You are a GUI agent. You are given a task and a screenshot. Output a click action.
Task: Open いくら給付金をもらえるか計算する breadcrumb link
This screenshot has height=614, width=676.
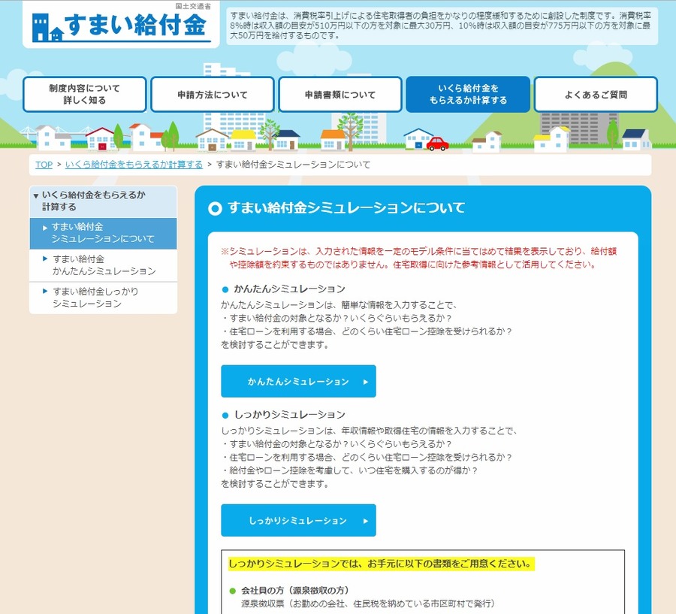[134, 165]
